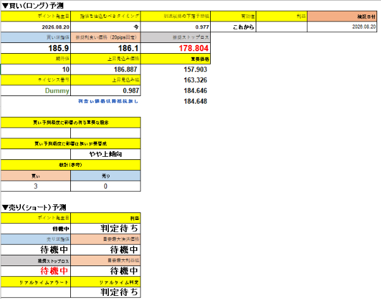The width and height of the screenshot is (381, 299).
Task: Click the first yellow header starting '買い予測精度に影響の有る'
Action: click(71, 123)
